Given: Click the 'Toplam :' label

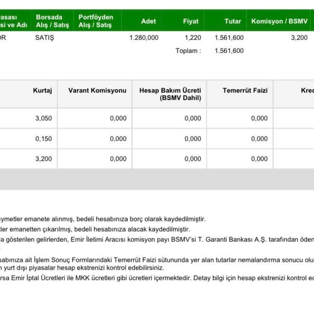Looking at the screenshot, I should click(x=188, y=51).
